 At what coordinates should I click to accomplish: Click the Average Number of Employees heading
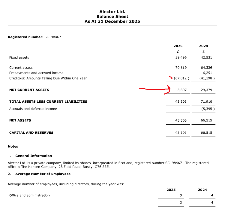click(x=43, y=174)
